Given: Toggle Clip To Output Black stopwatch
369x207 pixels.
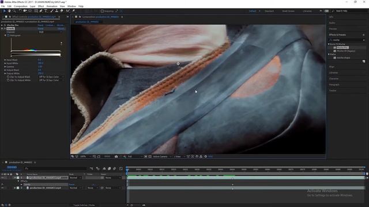Looking at the screenshot, I should pyautogui.click(x=8, y=76).
